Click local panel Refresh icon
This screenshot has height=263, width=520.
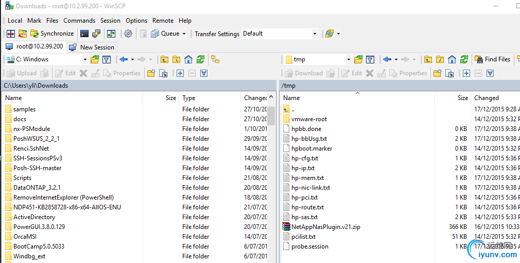[x=200, y=59]
